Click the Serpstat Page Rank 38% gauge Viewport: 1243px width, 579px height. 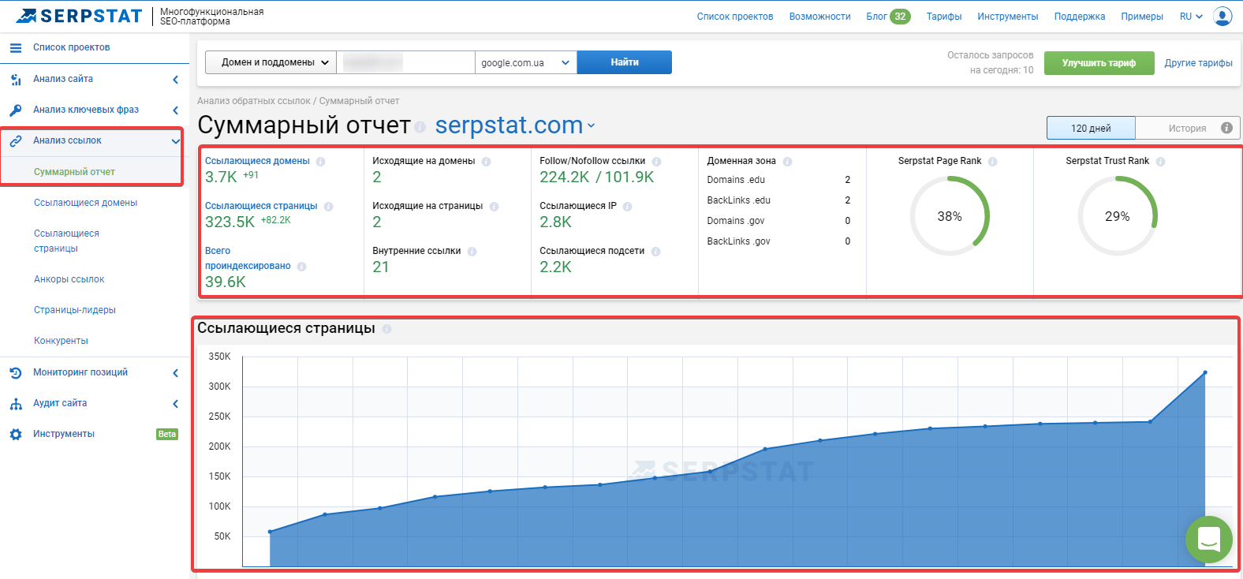[950, 216]
